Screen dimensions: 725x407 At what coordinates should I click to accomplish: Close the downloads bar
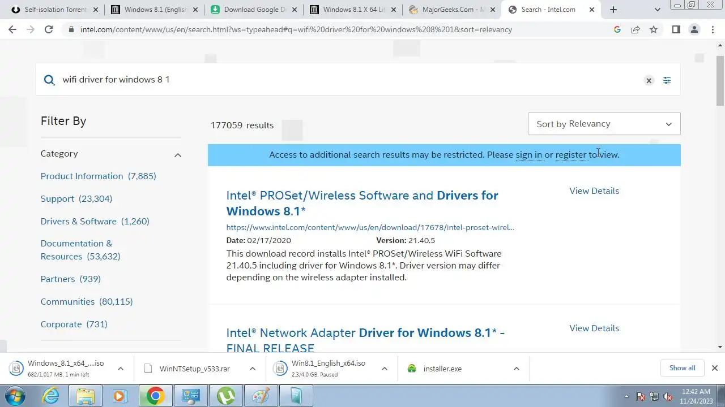coord(714,368)
